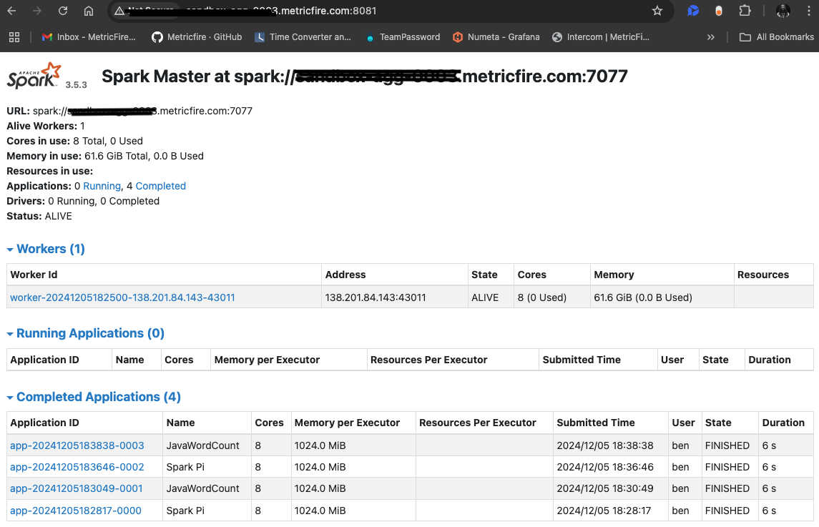Screen dimensions: 819x527
Task: Open the blue extension icon in toolbar
Action: point(693,11)
